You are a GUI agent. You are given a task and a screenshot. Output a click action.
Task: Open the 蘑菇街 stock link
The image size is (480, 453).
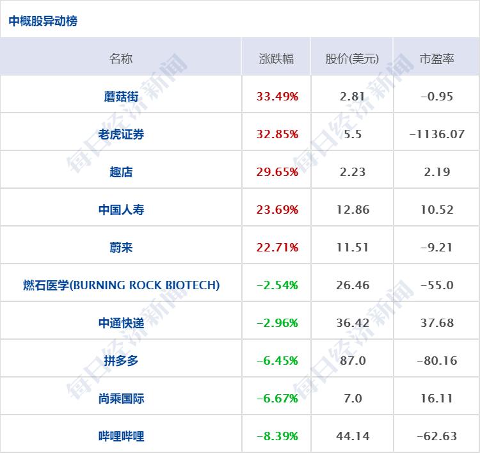pos(121,97)
